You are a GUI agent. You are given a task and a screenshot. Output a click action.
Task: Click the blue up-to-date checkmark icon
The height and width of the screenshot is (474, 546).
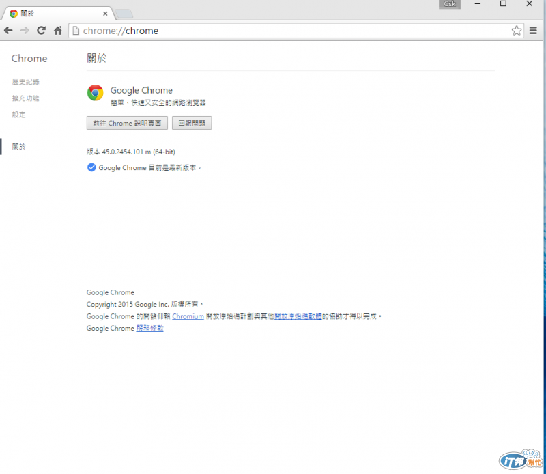[x=91, y=167]
